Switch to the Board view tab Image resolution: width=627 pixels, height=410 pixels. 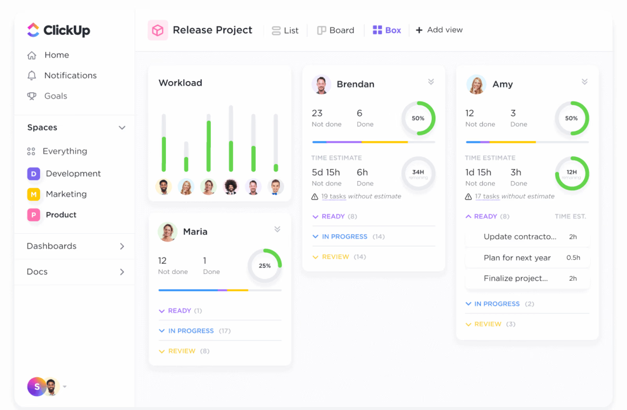point(335,30)
